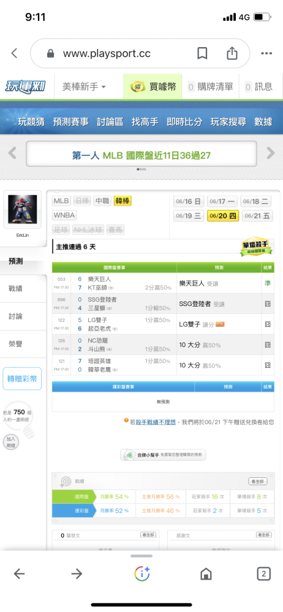Screen dimensions: 283x612
Task: Tap 看全部 beside 篇發文
Action: click(148, 535)
